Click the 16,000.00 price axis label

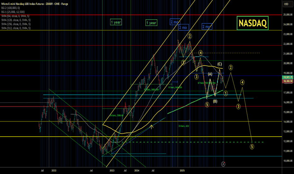tap(288, 102)
